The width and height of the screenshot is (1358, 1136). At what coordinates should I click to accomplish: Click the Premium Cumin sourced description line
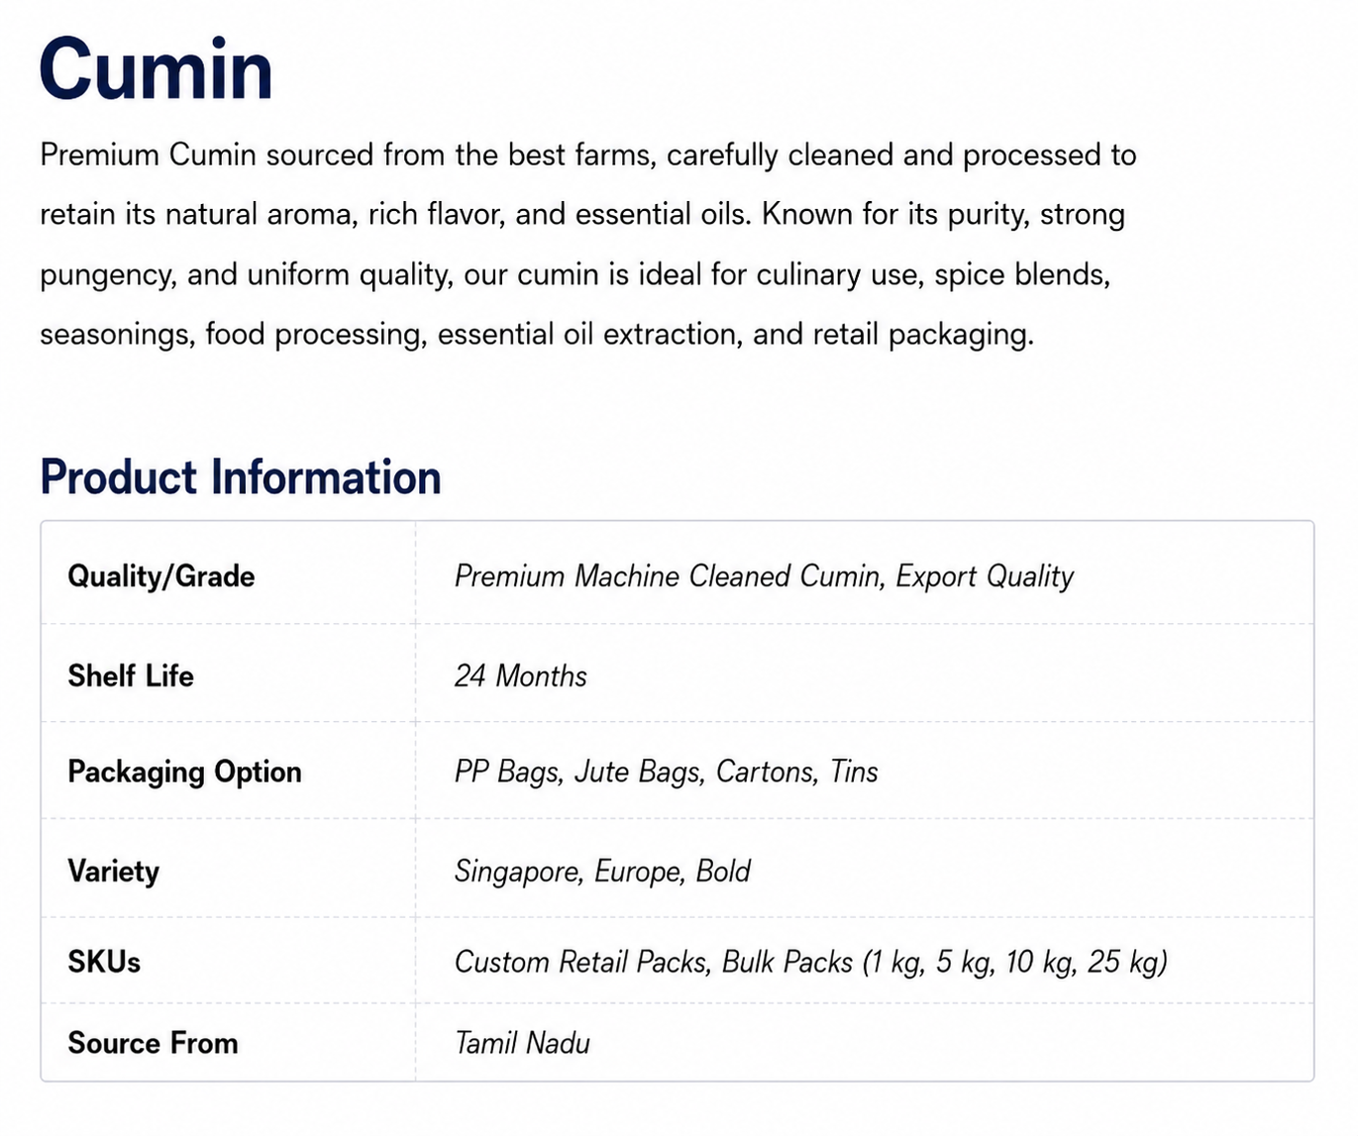tap(588, 155)
